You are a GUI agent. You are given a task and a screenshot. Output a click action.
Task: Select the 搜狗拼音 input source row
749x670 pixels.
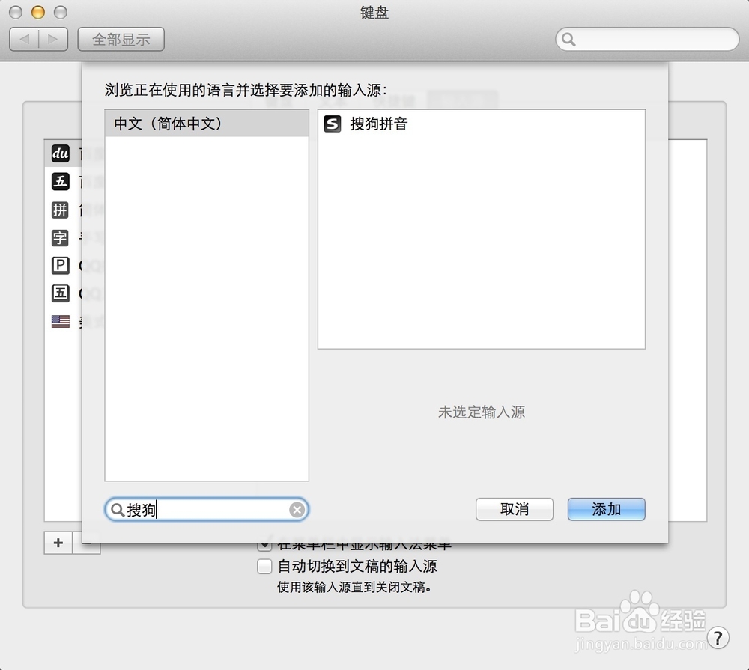pyautogui.click(x=482, y=124)
